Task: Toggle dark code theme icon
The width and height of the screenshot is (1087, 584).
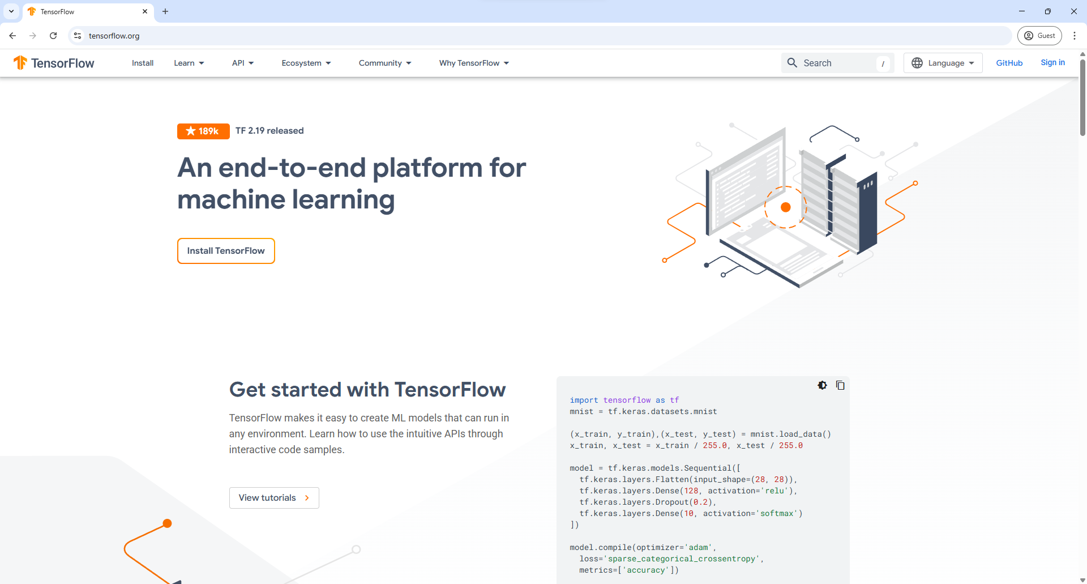Action: 823,385
